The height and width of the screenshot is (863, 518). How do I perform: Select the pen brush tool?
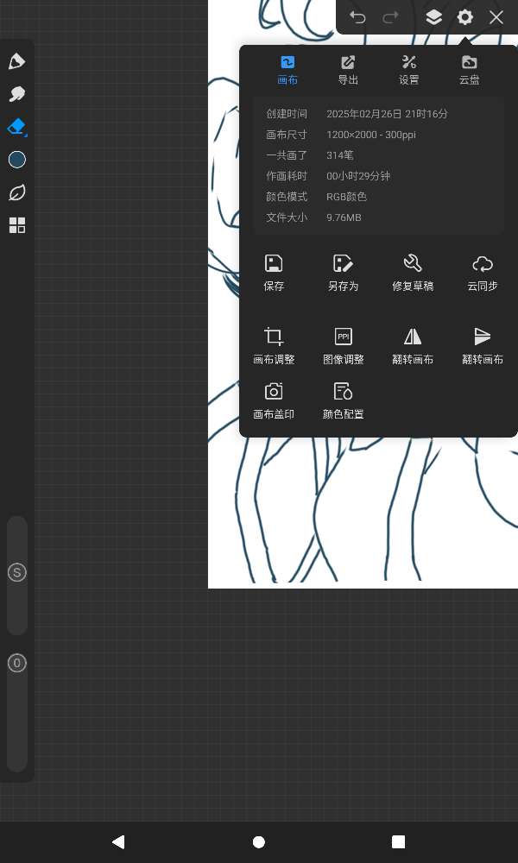click(17, 61)
